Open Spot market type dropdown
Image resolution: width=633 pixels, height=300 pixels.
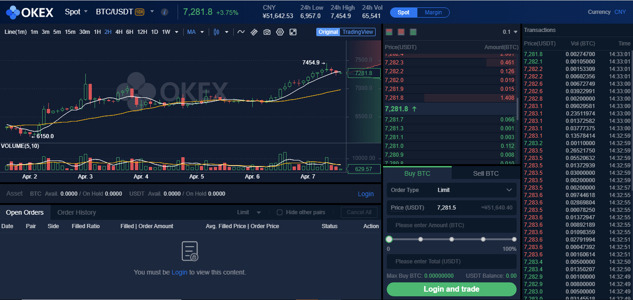(x=76, y=12)
